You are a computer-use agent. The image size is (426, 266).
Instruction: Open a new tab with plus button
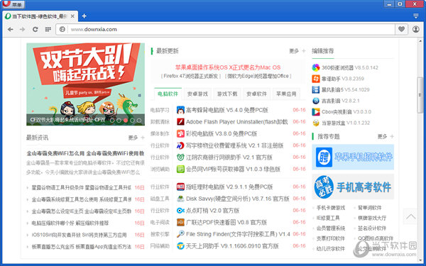click(x=84, y=16)
